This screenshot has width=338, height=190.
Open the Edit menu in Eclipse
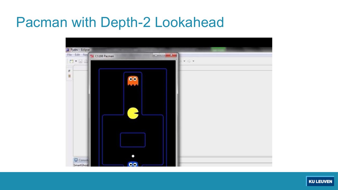[77, 55]
